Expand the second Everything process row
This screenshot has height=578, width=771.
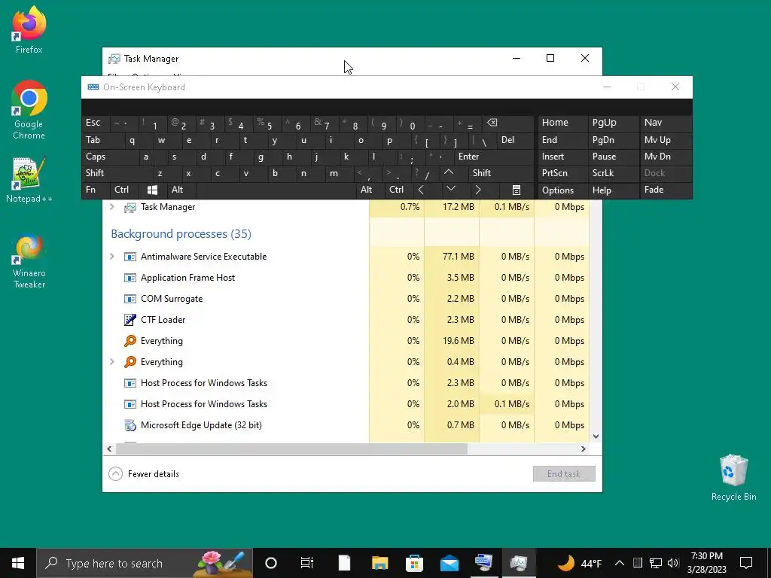112,362
